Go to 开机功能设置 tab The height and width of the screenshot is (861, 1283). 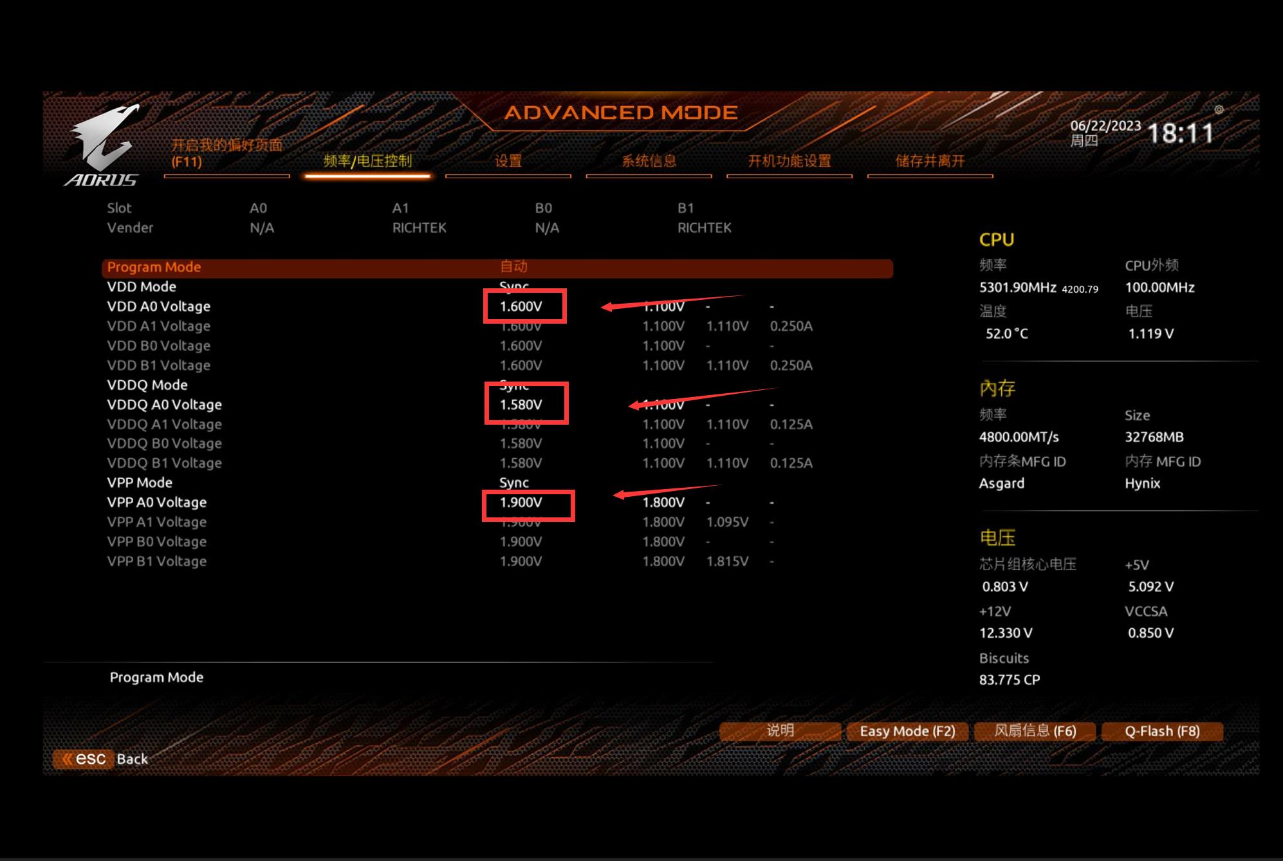click(789, 162)
